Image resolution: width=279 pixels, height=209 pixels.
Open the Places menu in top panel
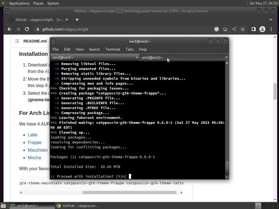(x=38, y=3)
